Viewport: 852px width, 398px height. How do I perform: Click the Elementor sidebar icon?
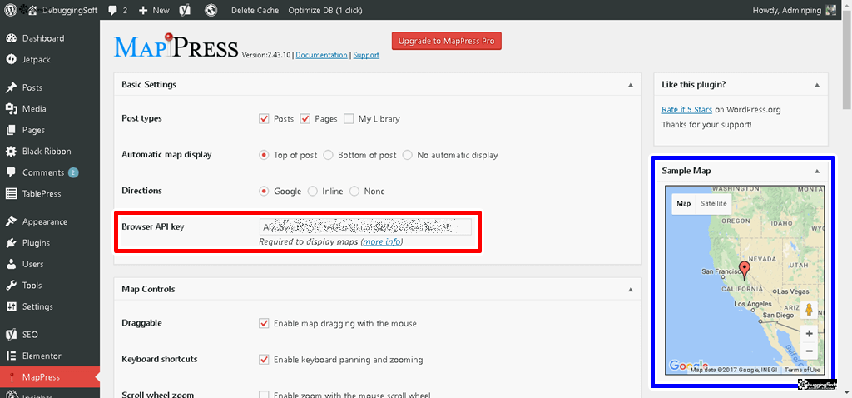(x=11, y=356)
